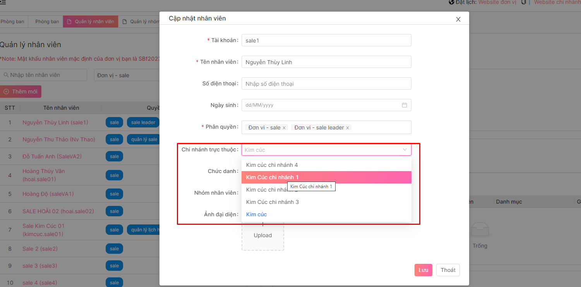
Task: Click the hamburger menu icon
Action: click(3, 2)
